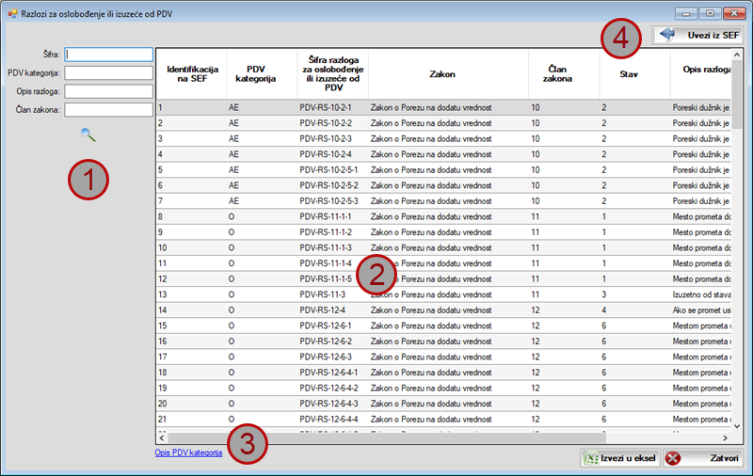The width and height of the screenshot is (753, 476).
Task: Select cell PDV-RS-12-6-1
Action: tap(333, 325)
